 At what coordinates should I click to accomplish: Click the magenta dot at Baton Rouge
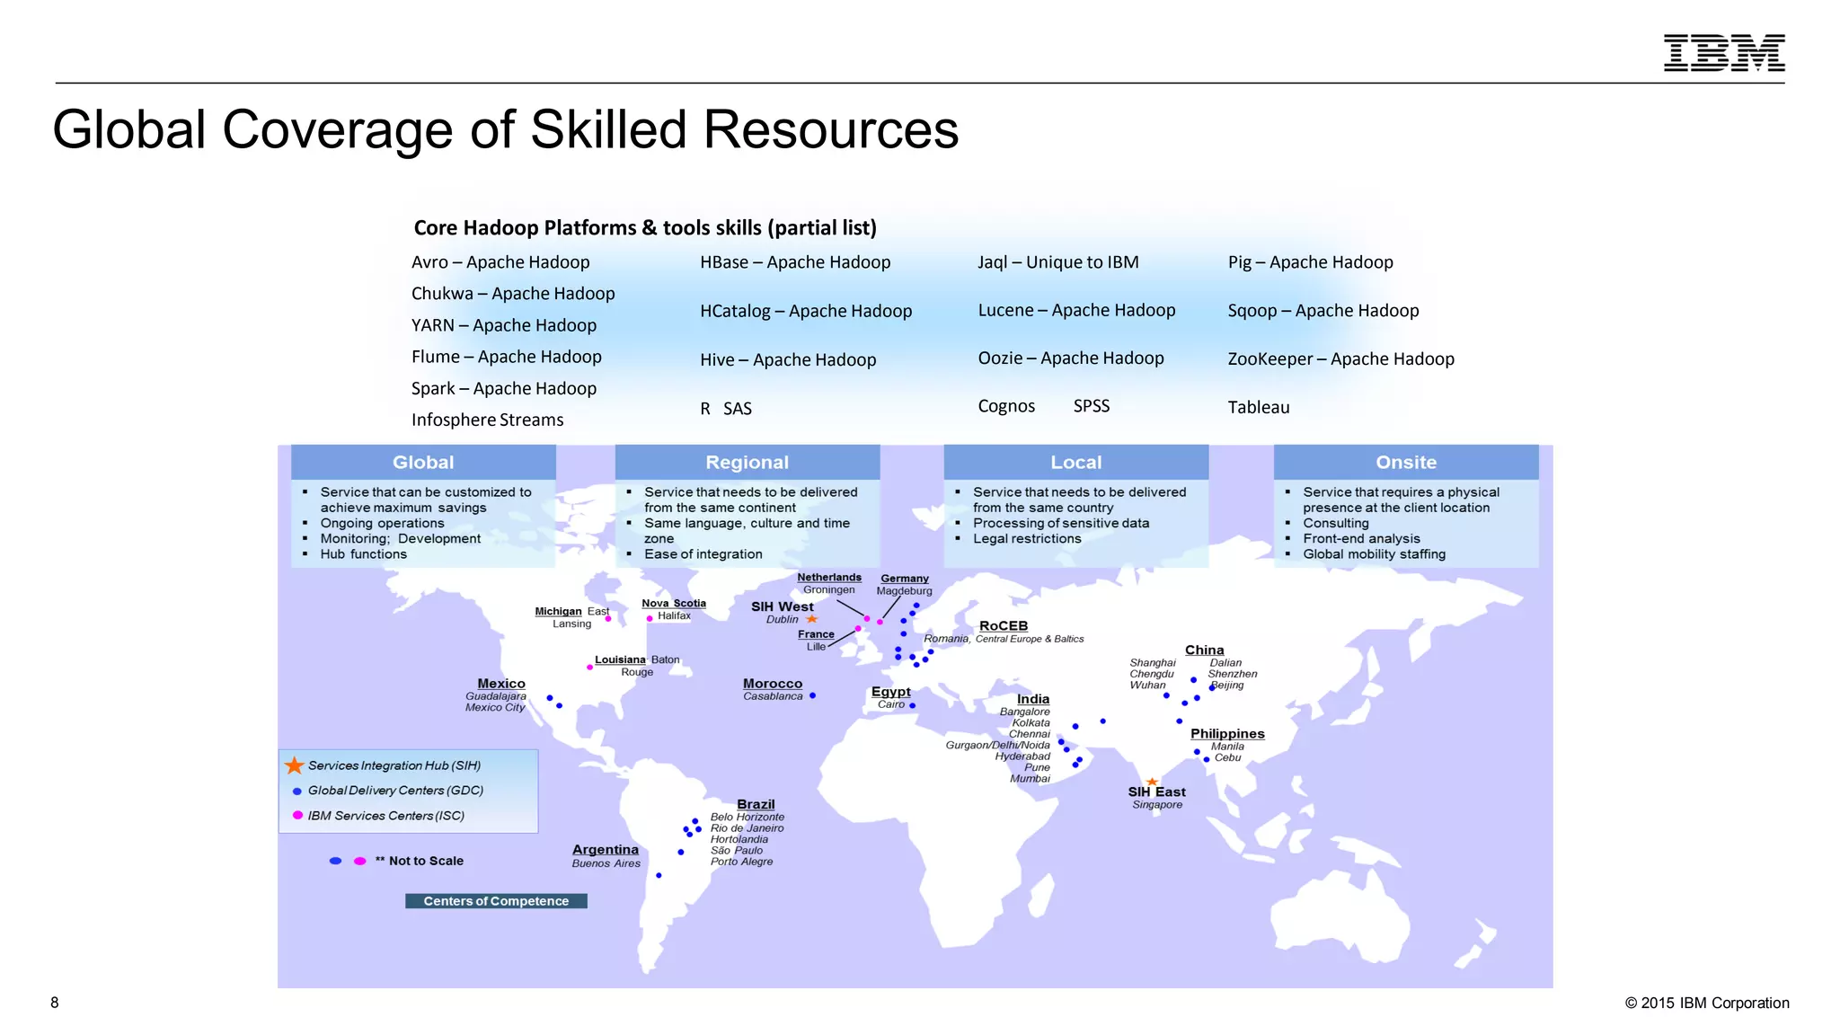(589, 667)
